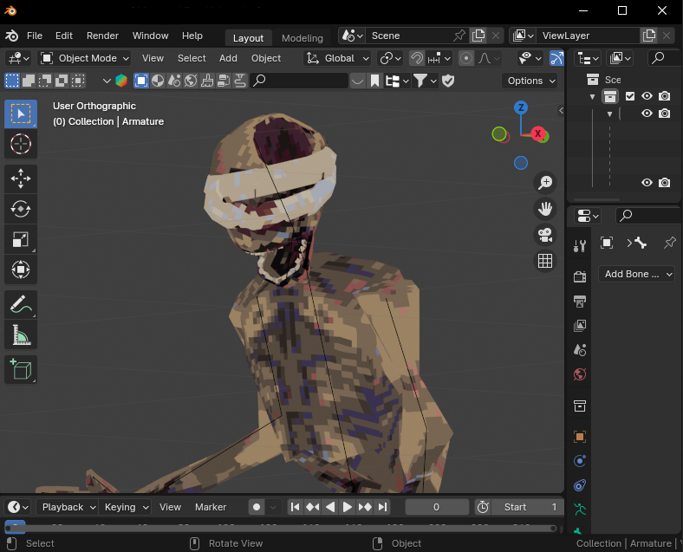Activate the Annotate tool
This screenshot has height=552, width=683.
[21, 304]
